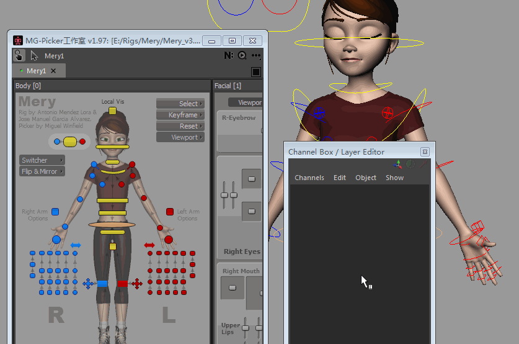This screenshot has width=519, height=344.
Task: Click the Upper Lips slider handle
Action: [x=246, y=326]
